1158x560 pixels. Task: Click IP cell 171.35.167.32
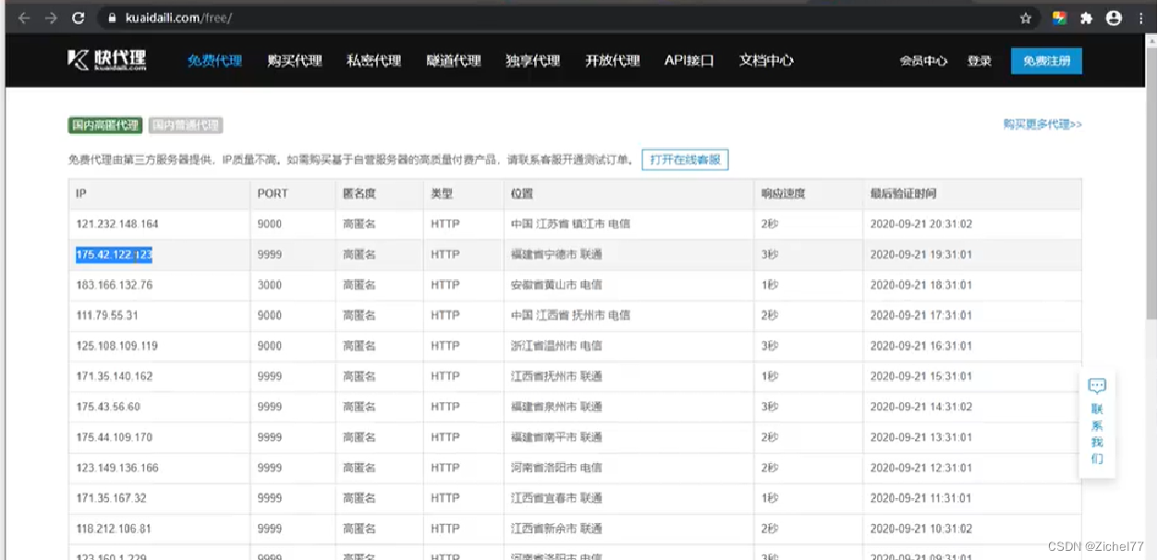click(x=112, y=499)
